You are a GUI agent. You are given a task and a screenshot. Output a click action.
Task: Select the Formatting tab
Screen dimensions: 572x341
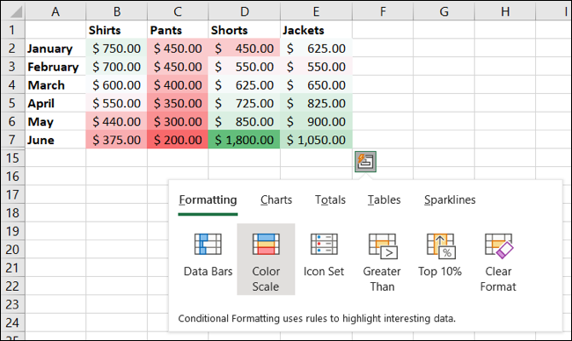coord(208,200)
